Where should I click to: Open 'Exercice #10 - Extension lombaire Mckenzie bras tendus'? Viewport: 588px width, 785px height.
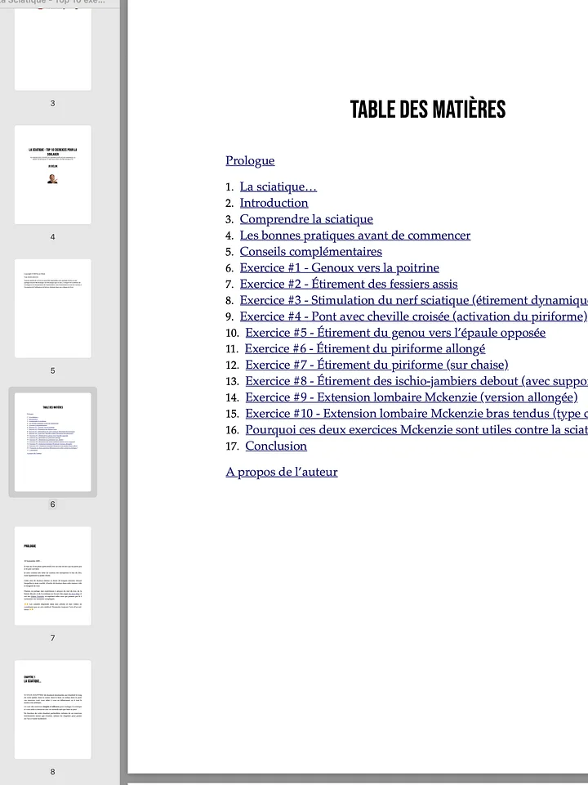point(416,414)
